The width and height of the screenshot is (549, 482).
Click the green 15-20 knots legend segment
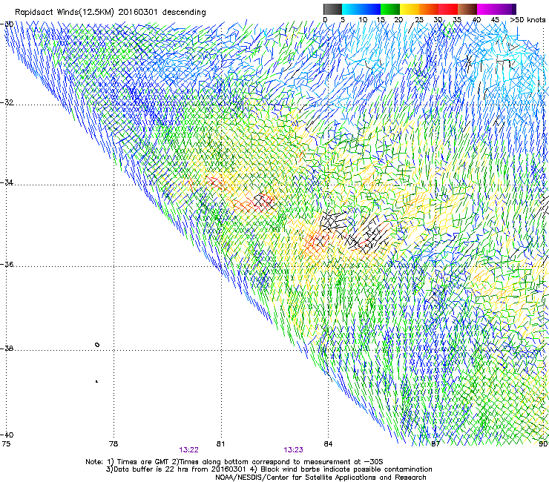point(390,9)
